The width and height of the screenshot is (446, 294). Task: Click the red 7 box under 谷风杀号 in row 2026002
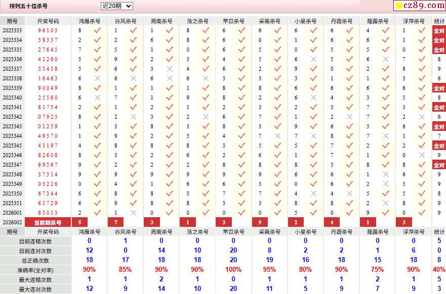coord(116,222)
